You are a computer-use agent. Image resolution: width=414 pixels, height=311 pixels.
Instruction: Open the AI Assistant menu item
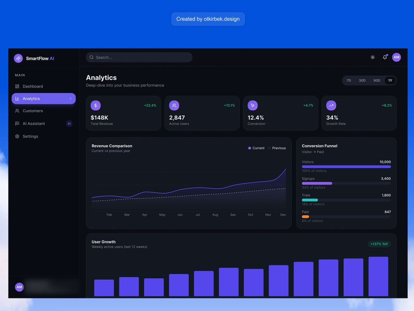click(x=43, y=124)
